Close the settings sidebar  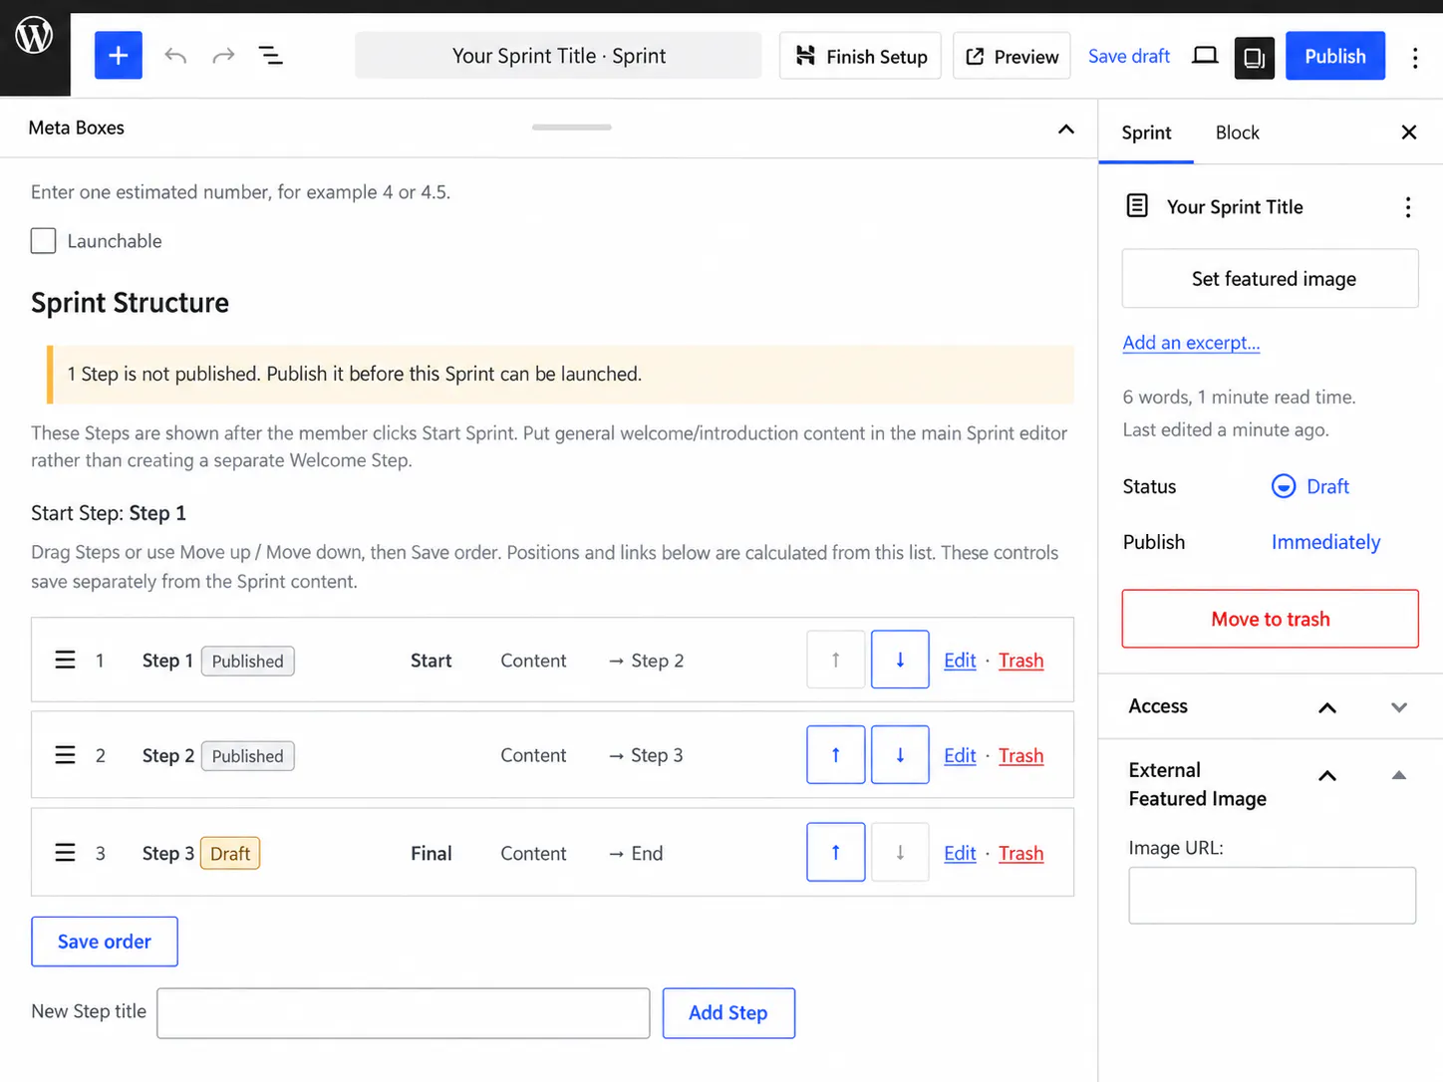click(x=1409, y=133)
